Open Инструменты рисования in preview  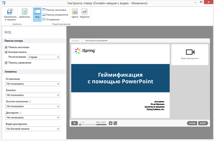click(96, 40)
